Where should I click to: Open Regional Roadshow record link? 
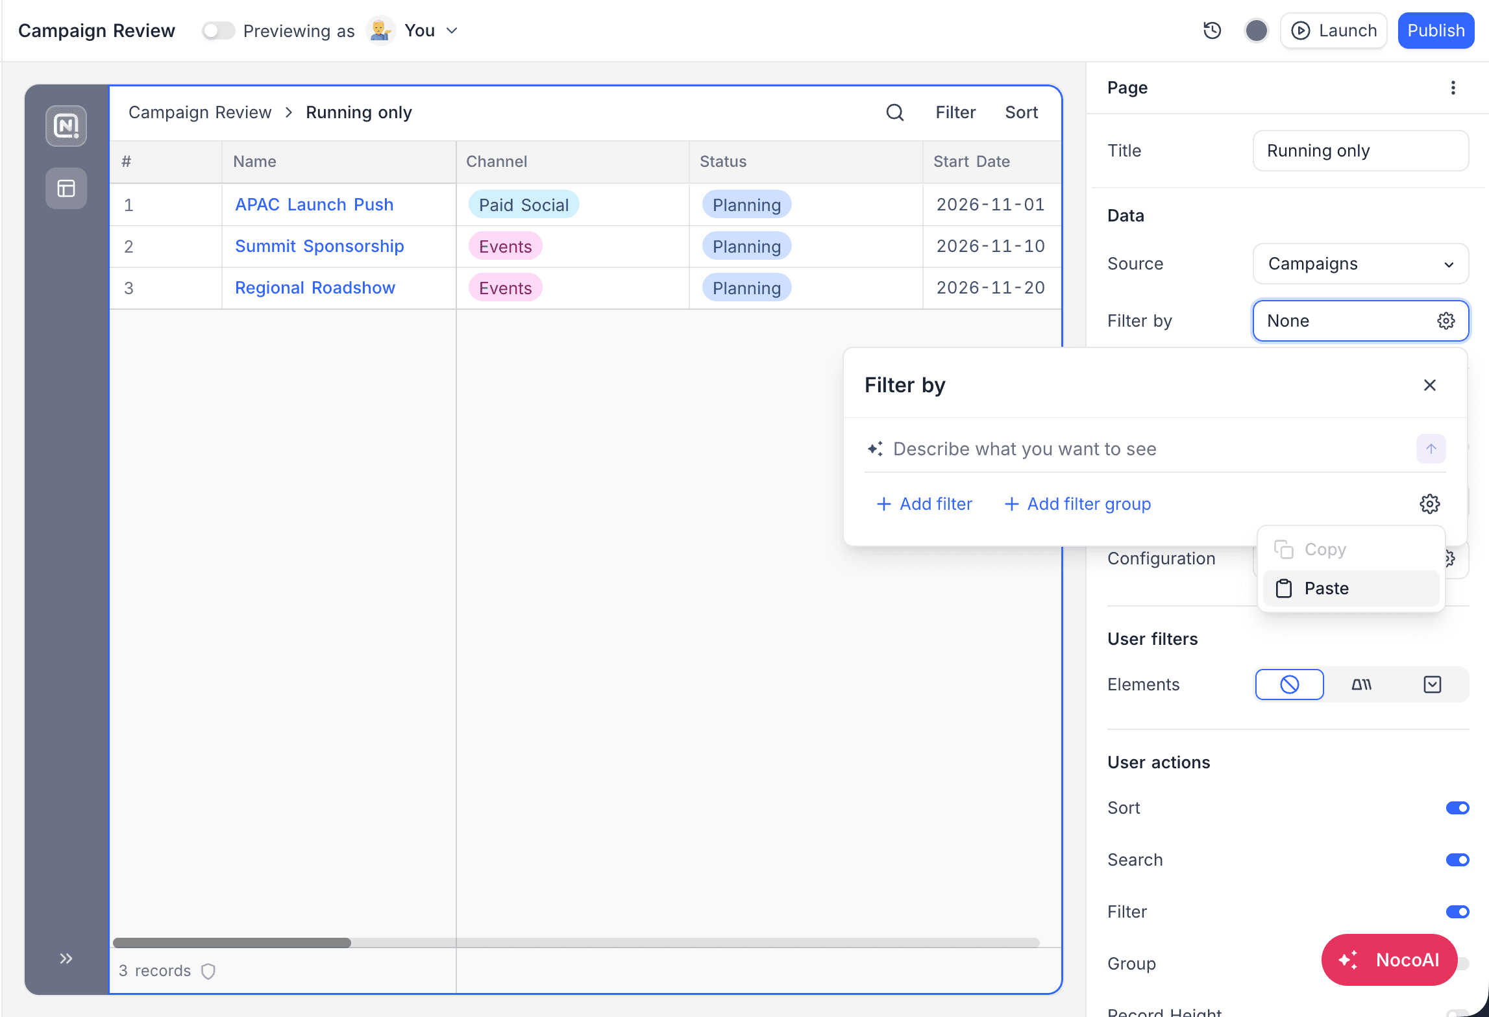coord(315,288)
